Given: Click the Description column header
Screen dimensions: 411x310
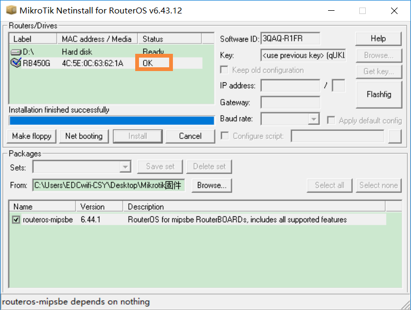Looking at the screenshot, I should click(254, 207).
